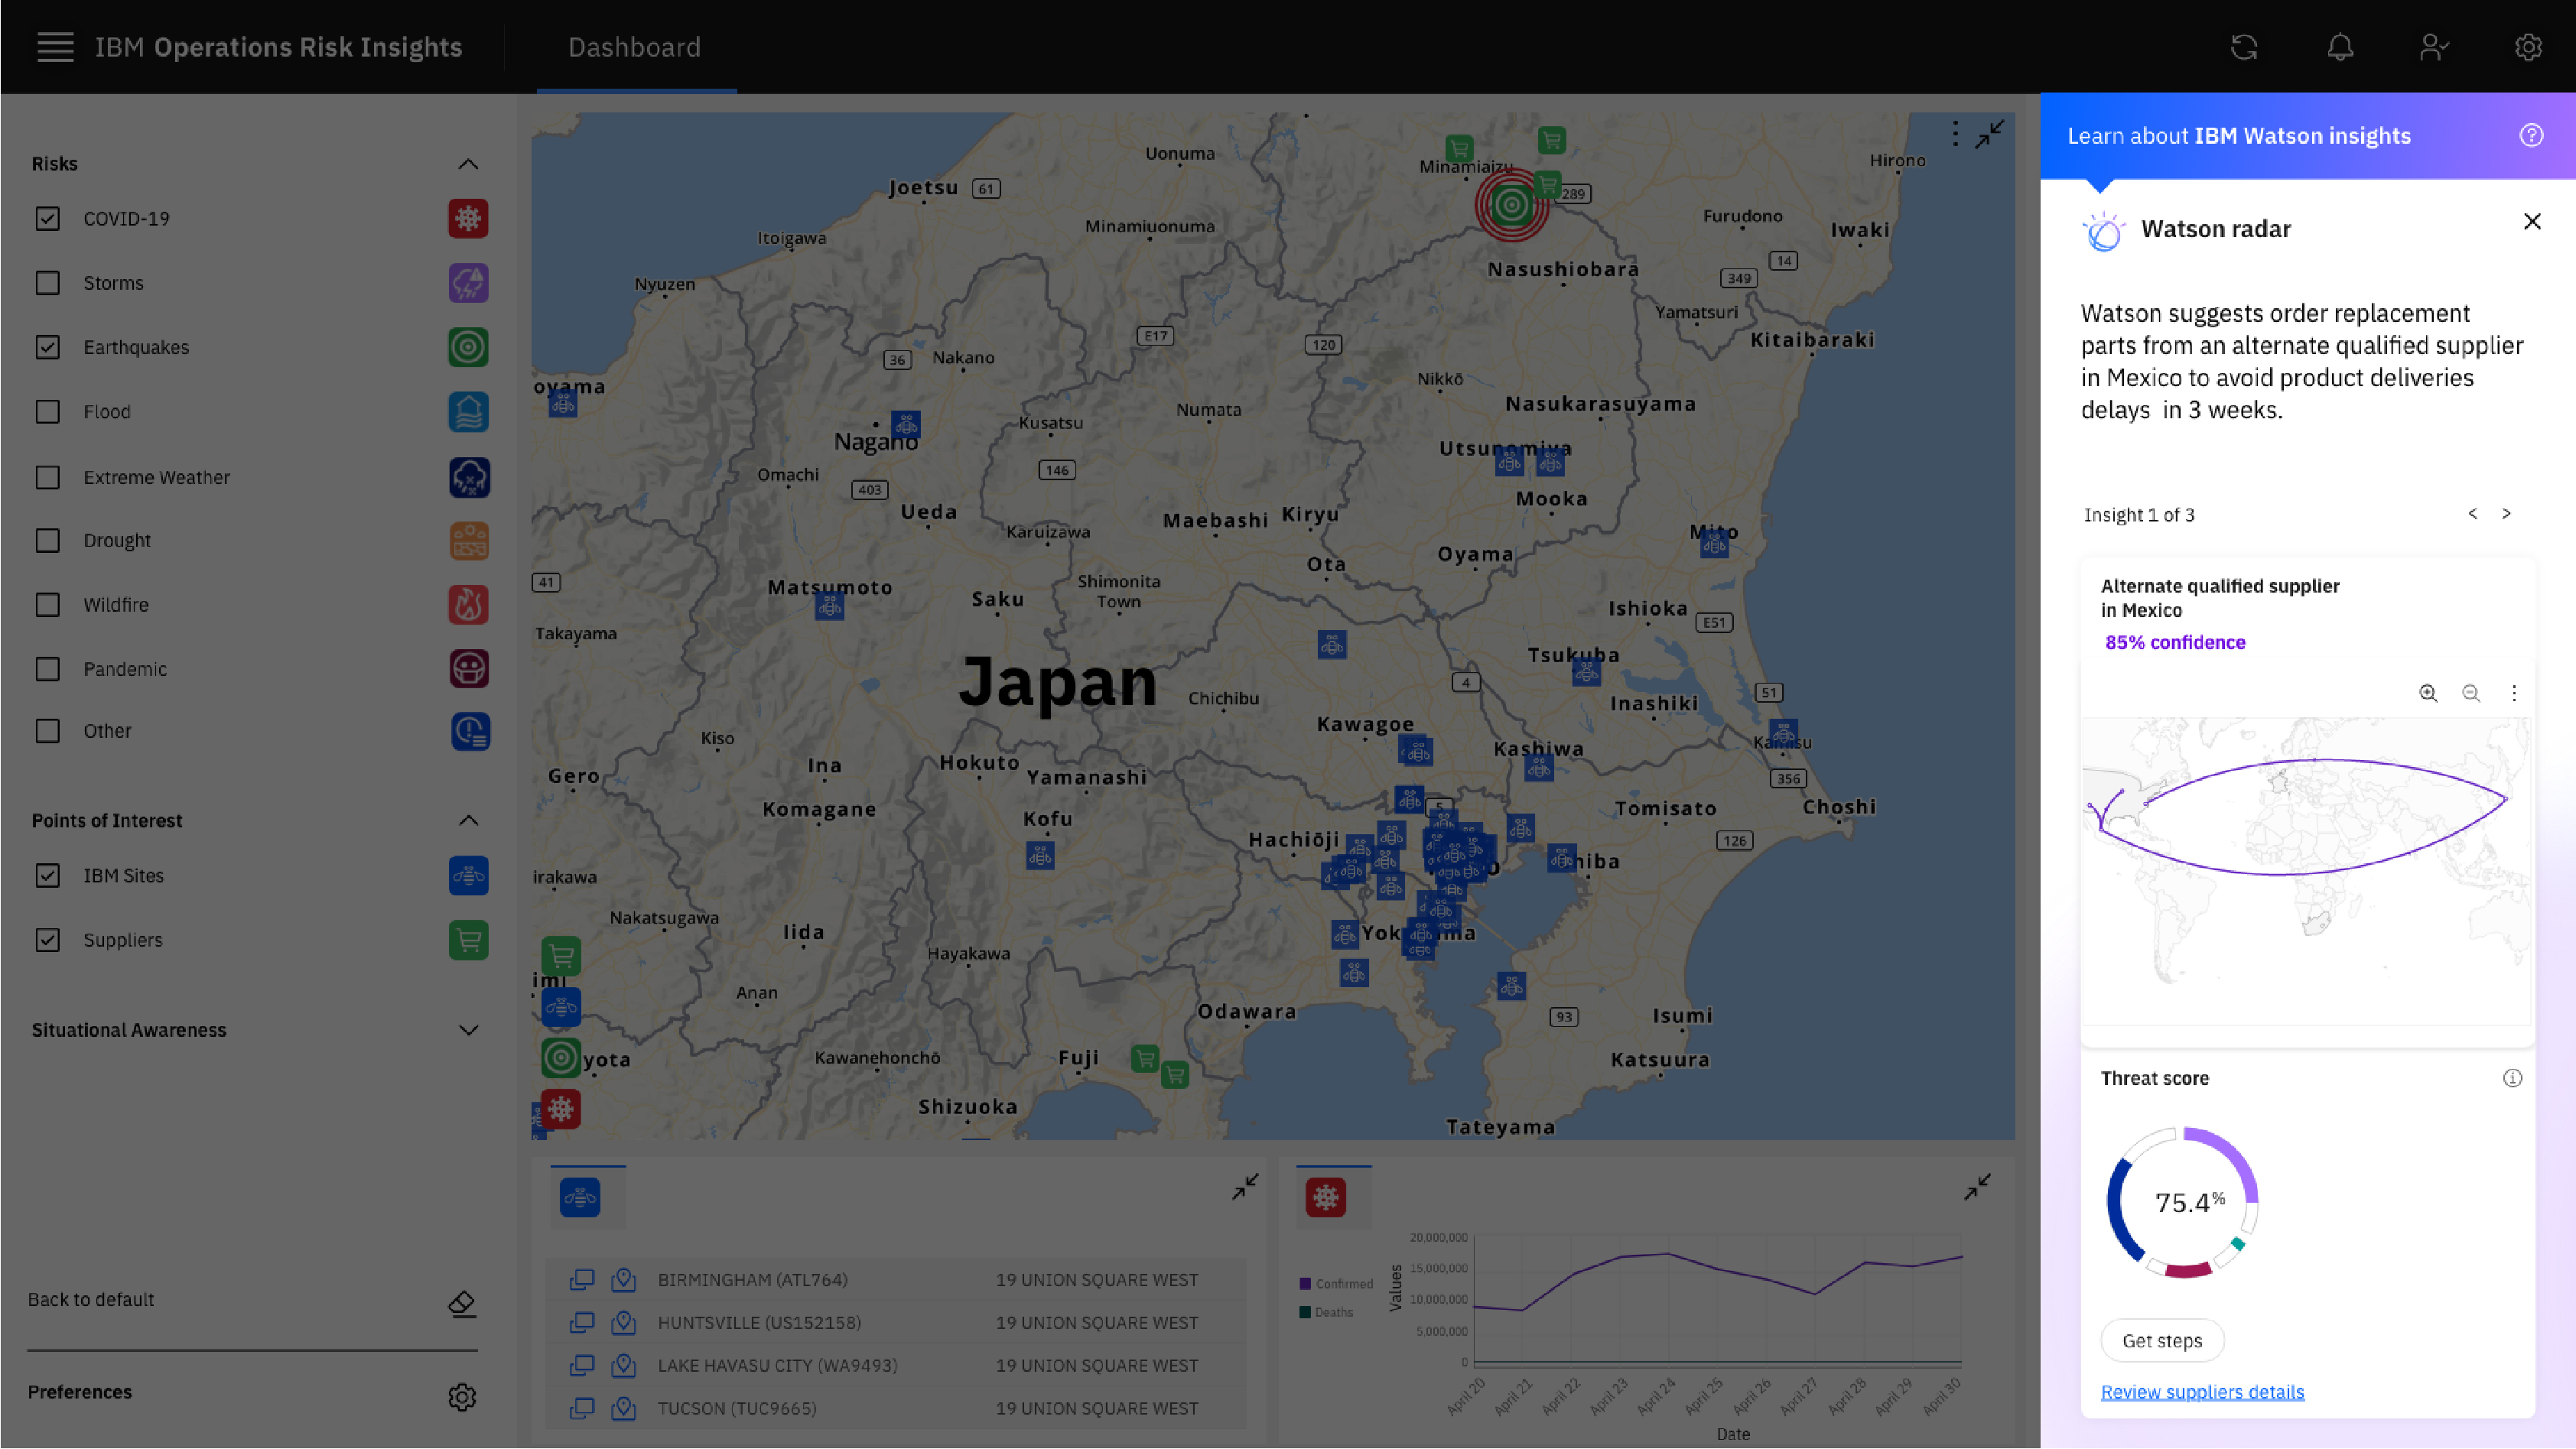Enable the Storms risk checkbox
The height and width of the screenshot is (1449, 2576).
(47, 283)
